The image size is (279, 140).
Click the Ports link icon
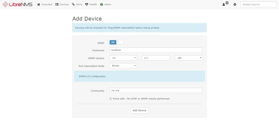click(73, 5)
